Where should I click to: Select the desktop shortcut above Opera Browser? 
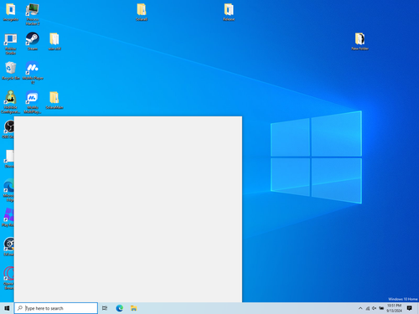click(8, 247)
